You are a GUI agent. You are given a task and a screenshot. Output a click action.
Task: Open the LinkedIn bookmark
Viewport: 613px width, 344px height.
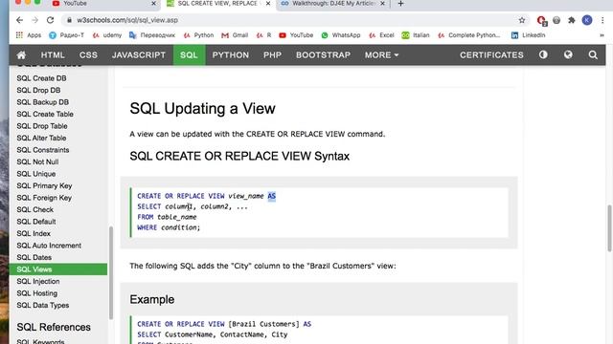[528, 35]
